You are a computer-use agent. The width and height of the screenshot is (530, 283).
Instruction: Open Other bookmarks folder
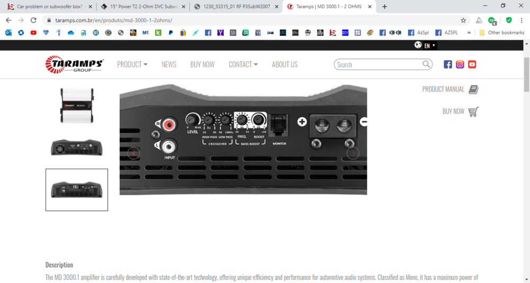501,33
